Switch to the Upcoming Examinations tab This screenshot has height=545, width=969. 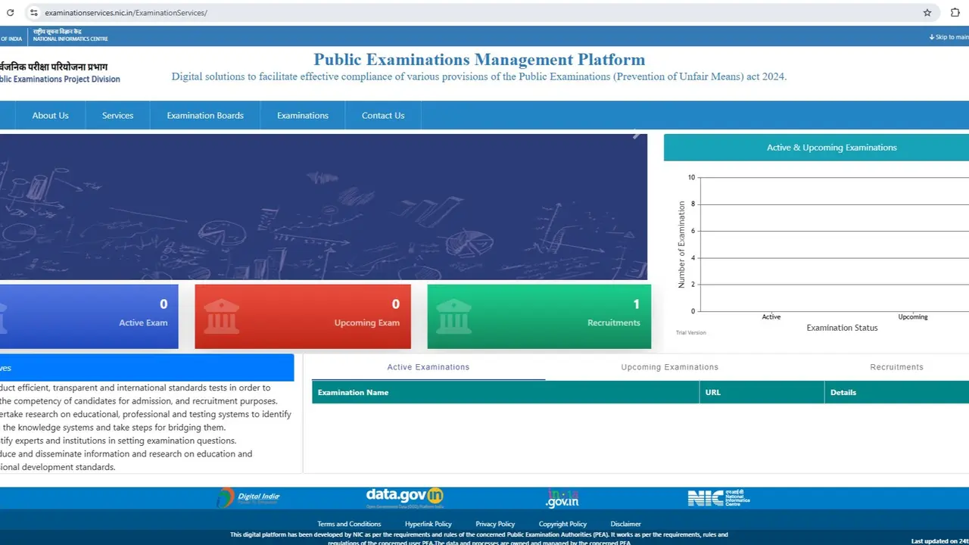669,367
